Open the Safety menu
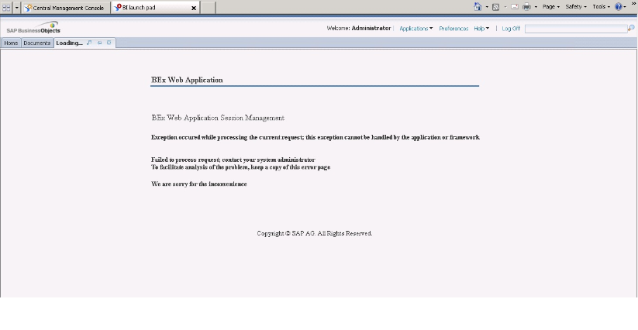The width and height of the screenshot is (638, 330). 576,6
